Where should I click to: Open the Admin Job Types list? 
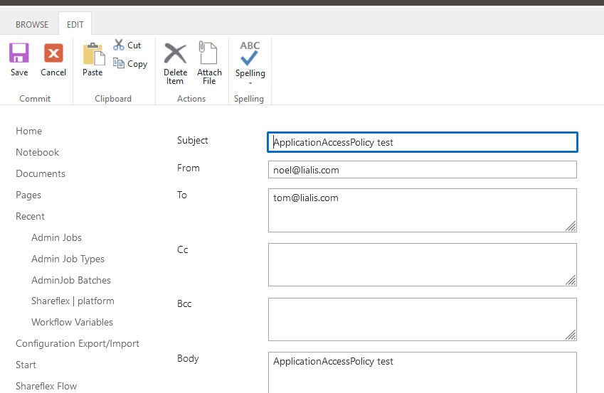click(x=68, y=259)
